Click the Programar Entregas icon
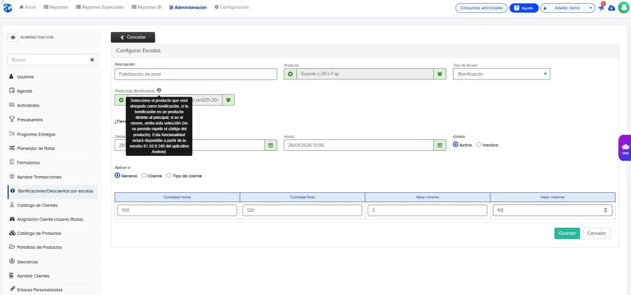 click(12, 134)
